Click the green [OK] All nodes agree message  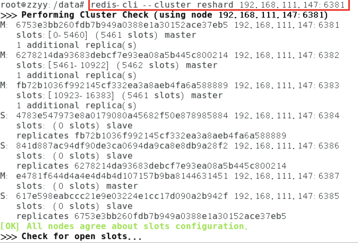click(124, 226)
